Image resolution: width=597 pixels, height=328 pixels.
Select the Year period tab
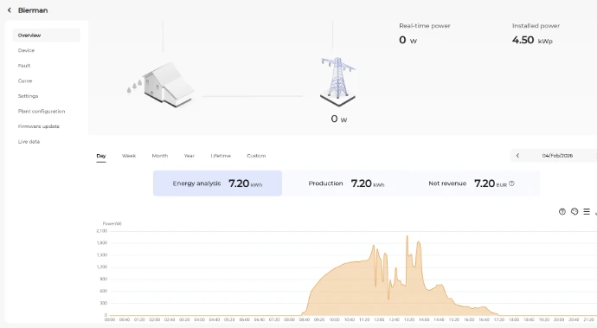pos(189,156)
